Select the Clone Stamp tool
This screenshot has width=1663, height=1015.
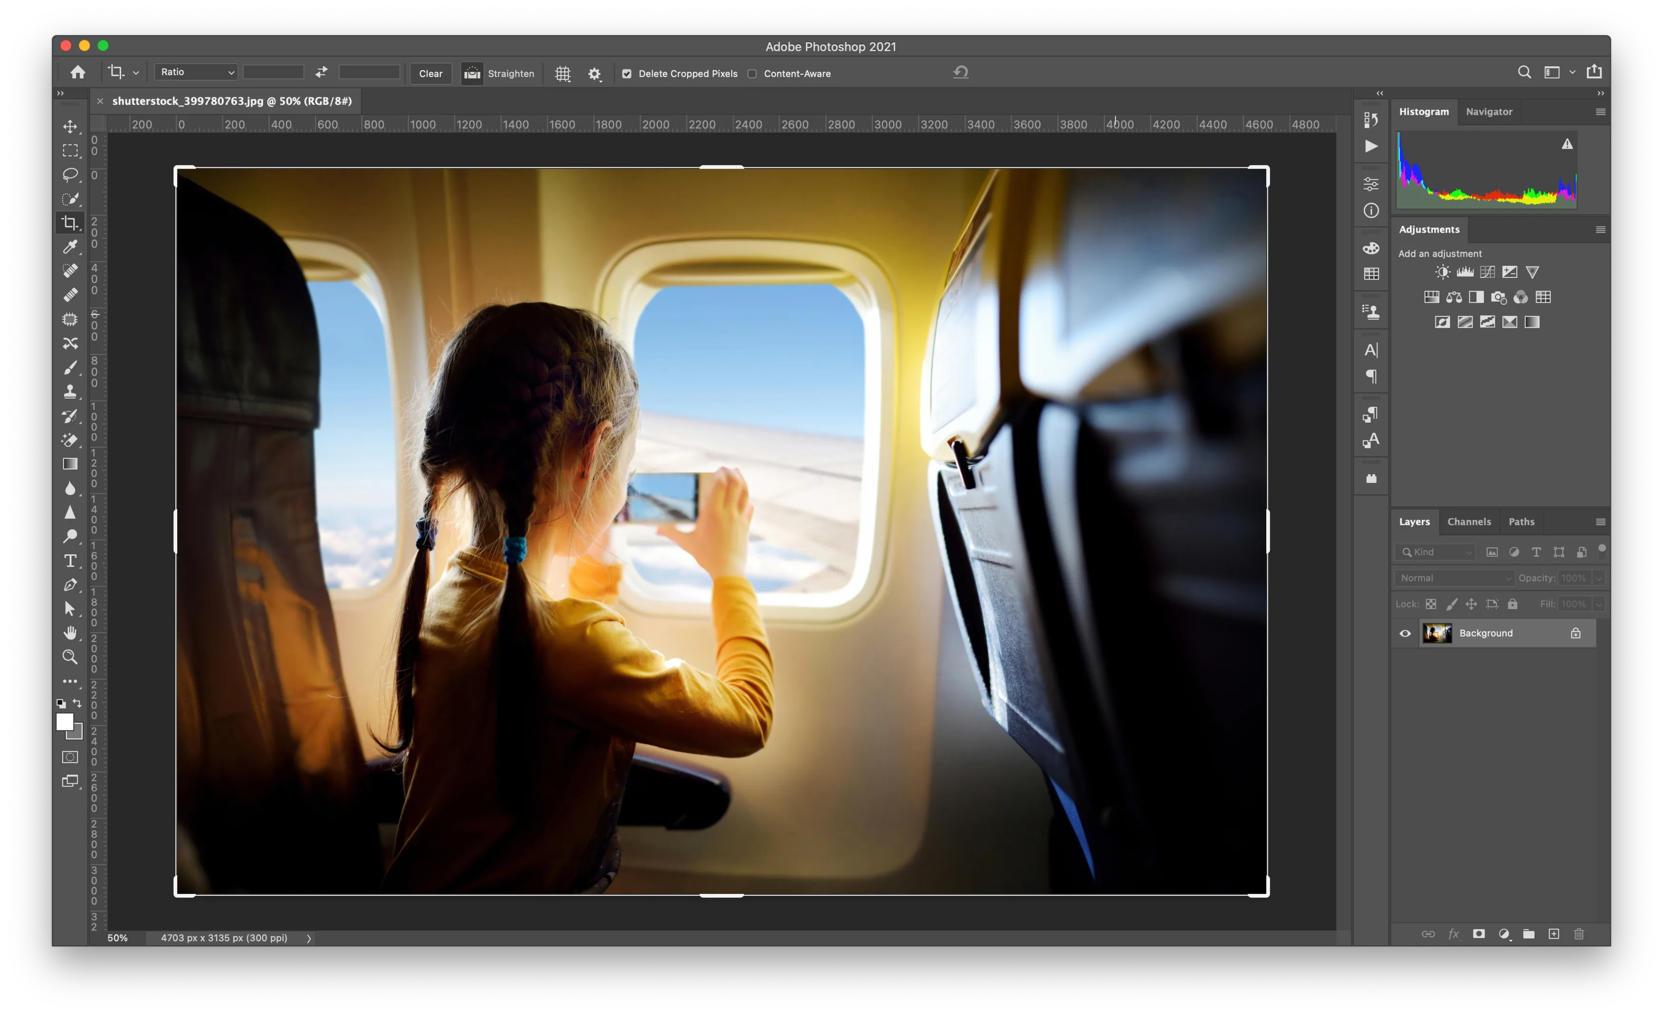[x=70, y=391]
